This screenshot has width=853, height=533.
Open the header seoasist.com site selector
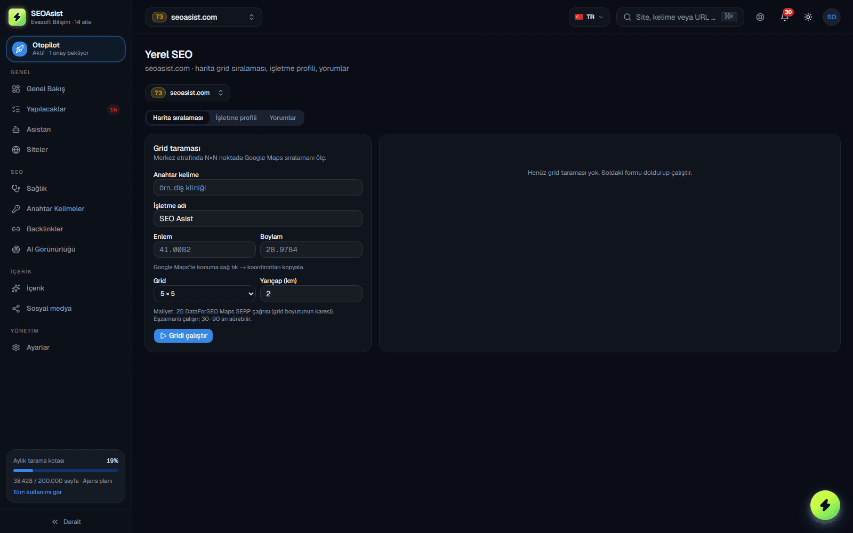click(x=204, y=17)
